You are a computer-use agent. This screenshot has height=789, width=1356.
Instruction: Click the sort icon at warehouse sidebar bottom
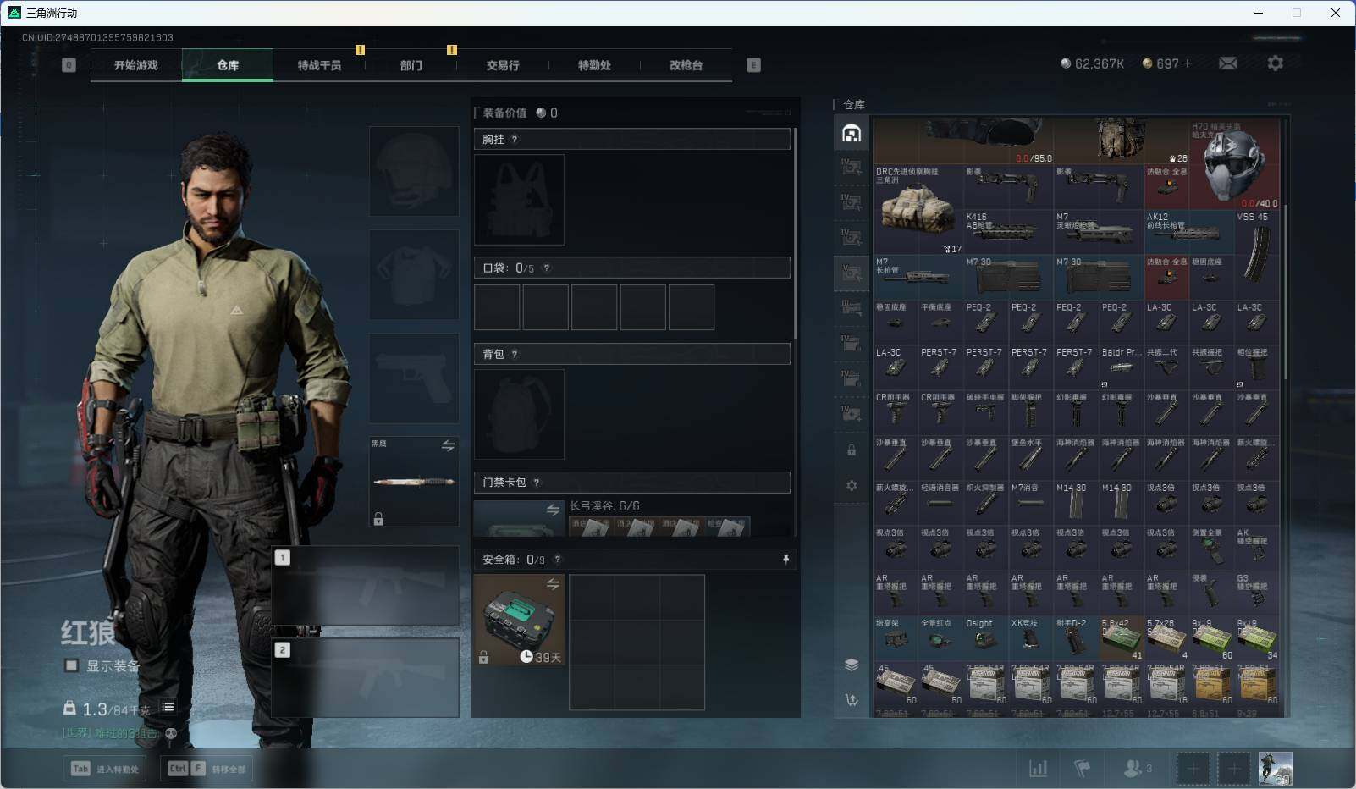click(852, 699)
